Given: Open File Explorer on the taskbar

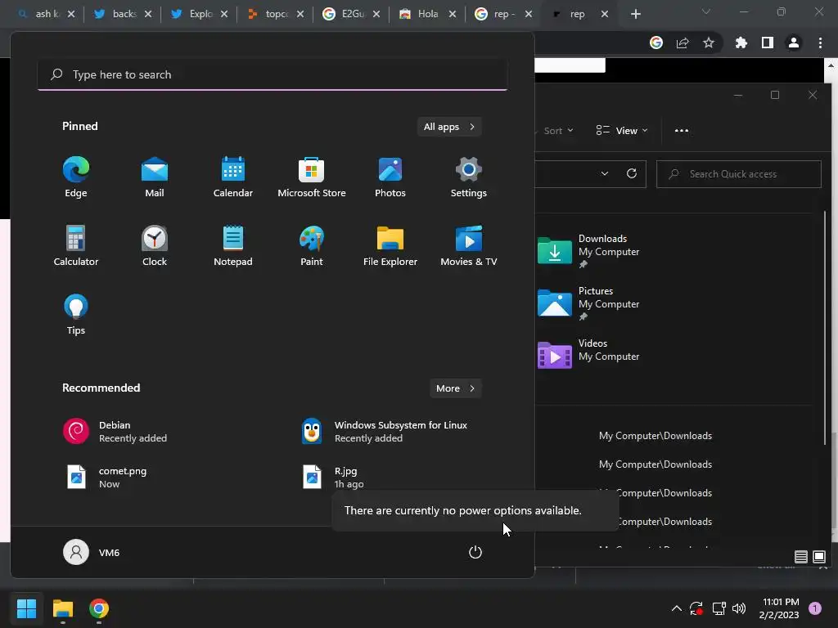Looking at the screenshot, I should click(x=62, y=608).
